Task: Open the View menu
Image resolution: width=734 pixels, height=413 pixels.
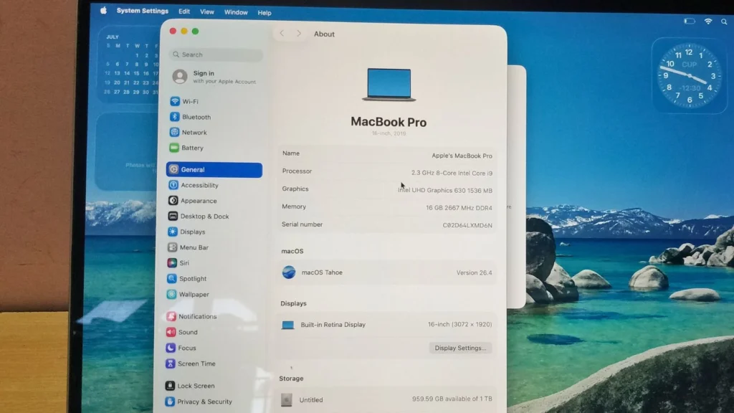Action: pos(207,12)
